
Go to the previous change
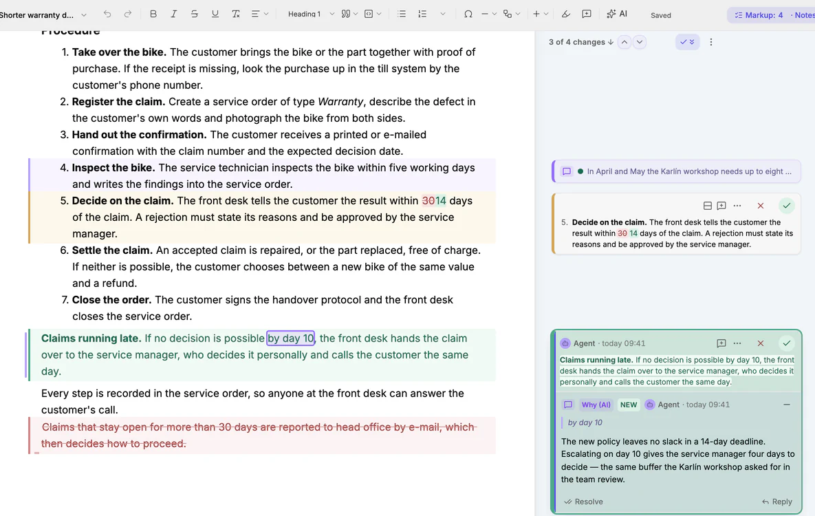(624, 42)
